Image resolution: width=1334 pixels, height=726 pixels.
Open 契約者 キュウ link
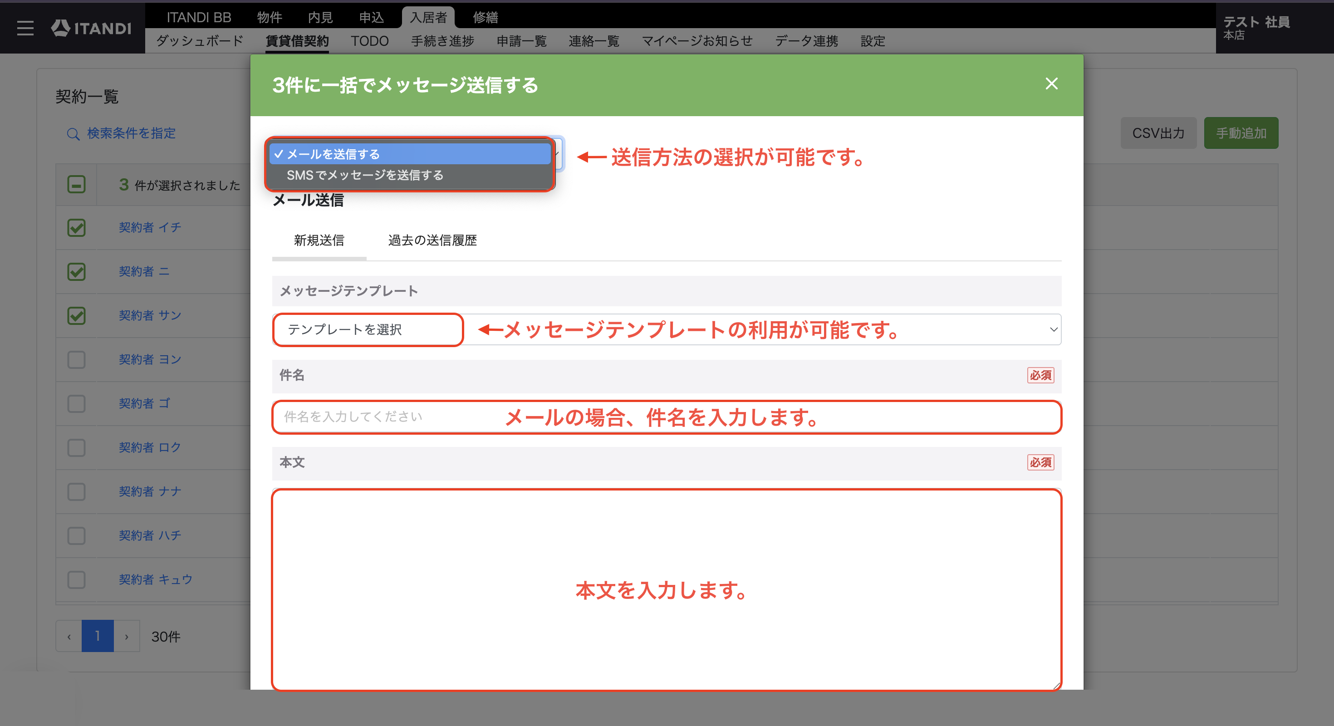(156, 579)
